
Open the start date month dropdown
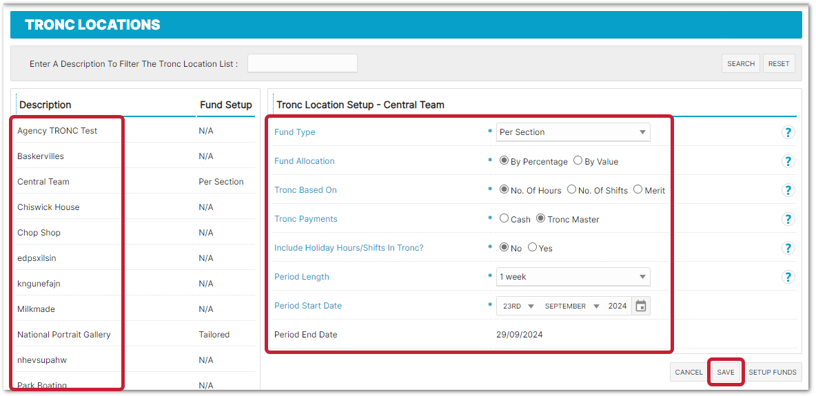click(571, 306)
